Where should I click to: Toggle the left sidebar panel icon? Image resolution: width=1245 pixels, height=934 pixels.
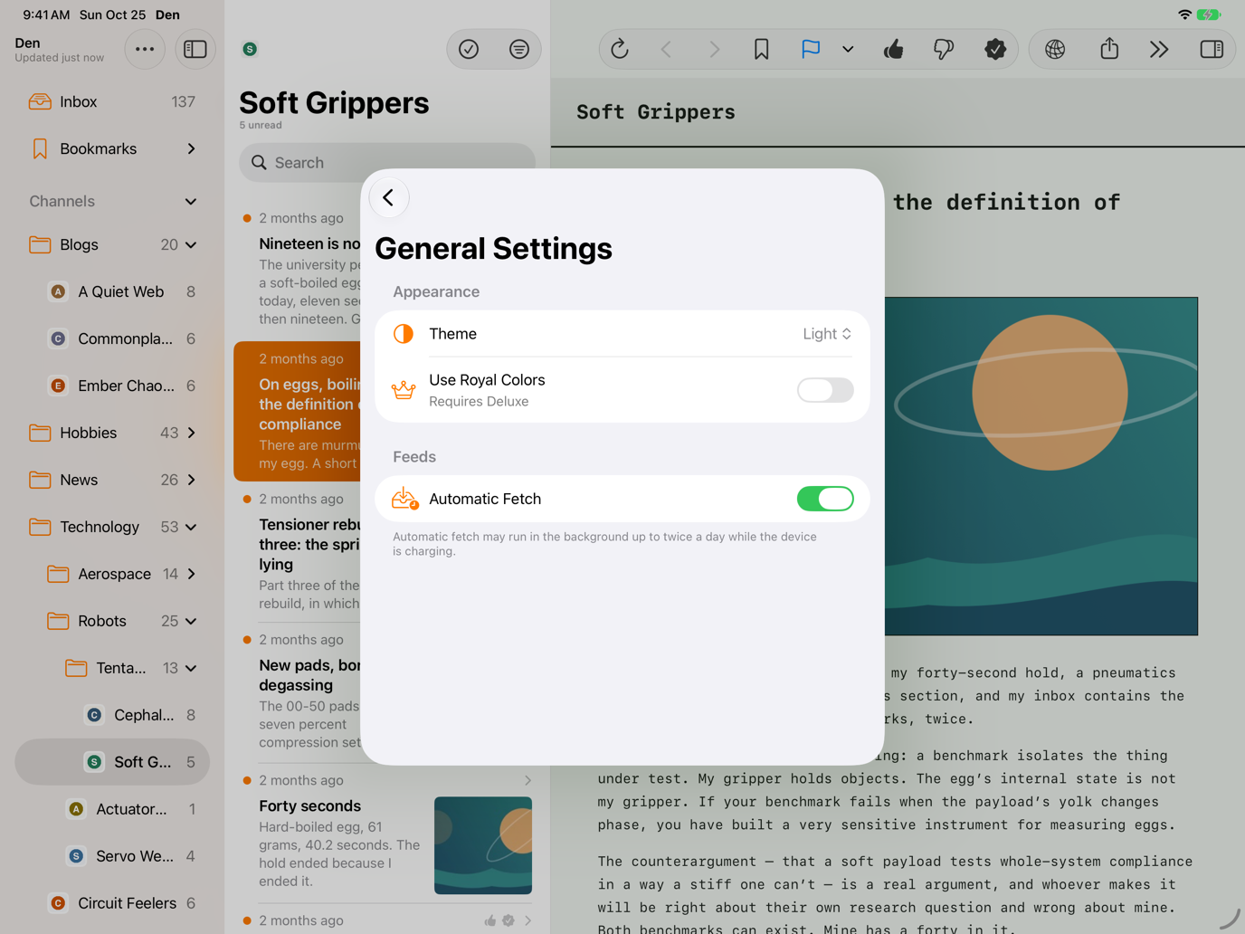[x=195, y=50]
